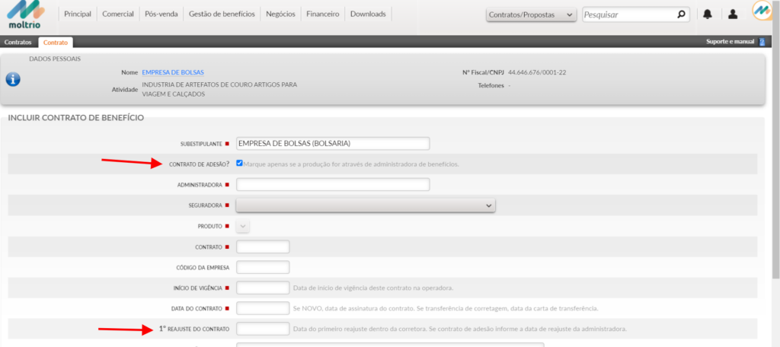Toggle the Contrato de Adesão checkbox

click(x=240, y=163)
